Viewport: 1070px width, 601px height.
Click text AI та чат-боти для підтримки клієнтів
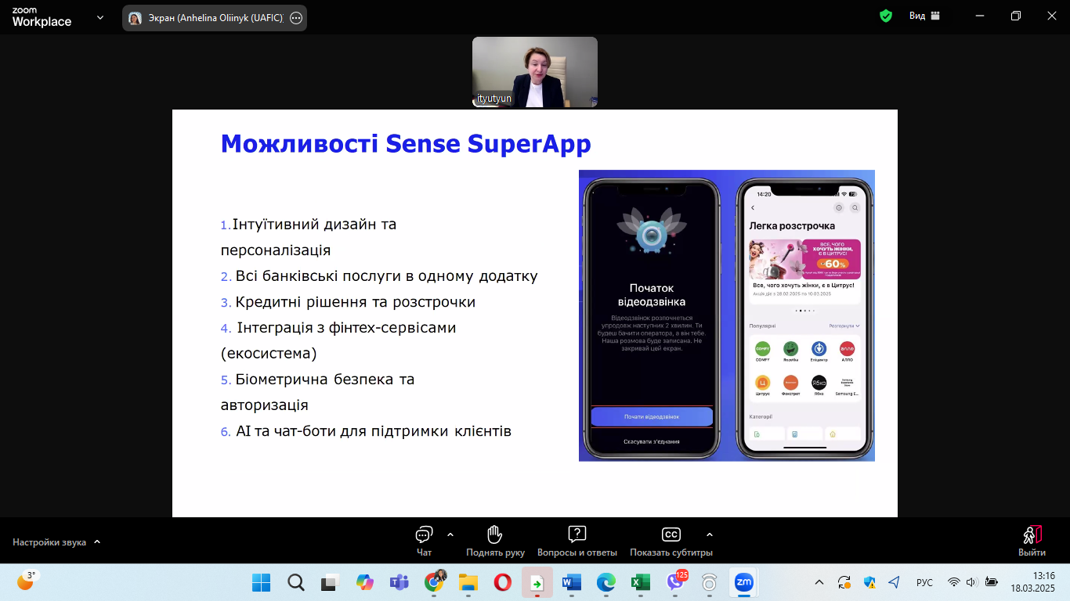[374, 431]
